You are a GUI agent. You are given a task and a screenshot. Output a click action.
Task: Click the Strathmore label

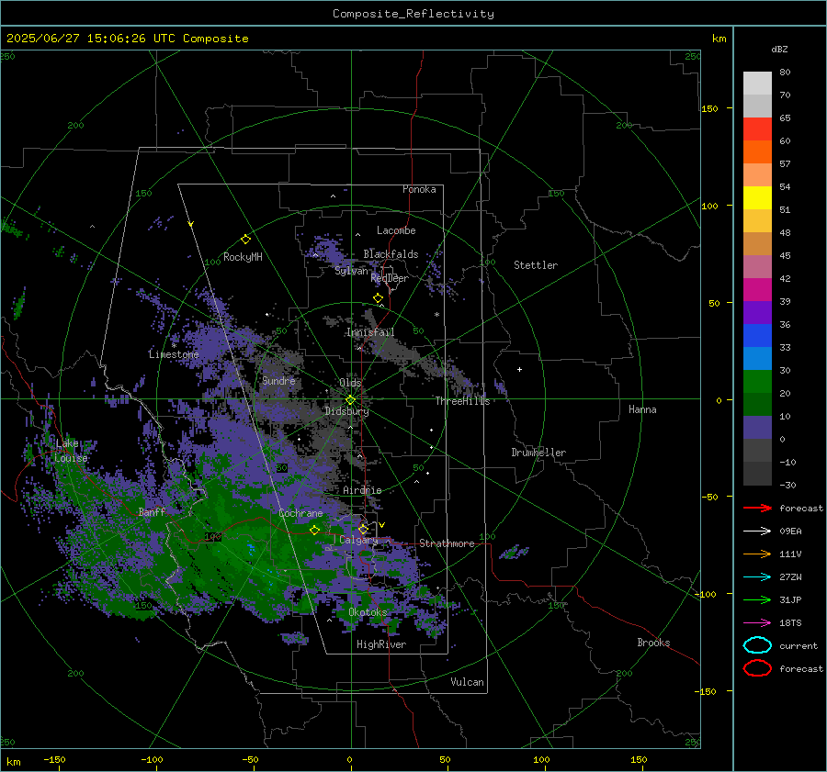(447, 543)
